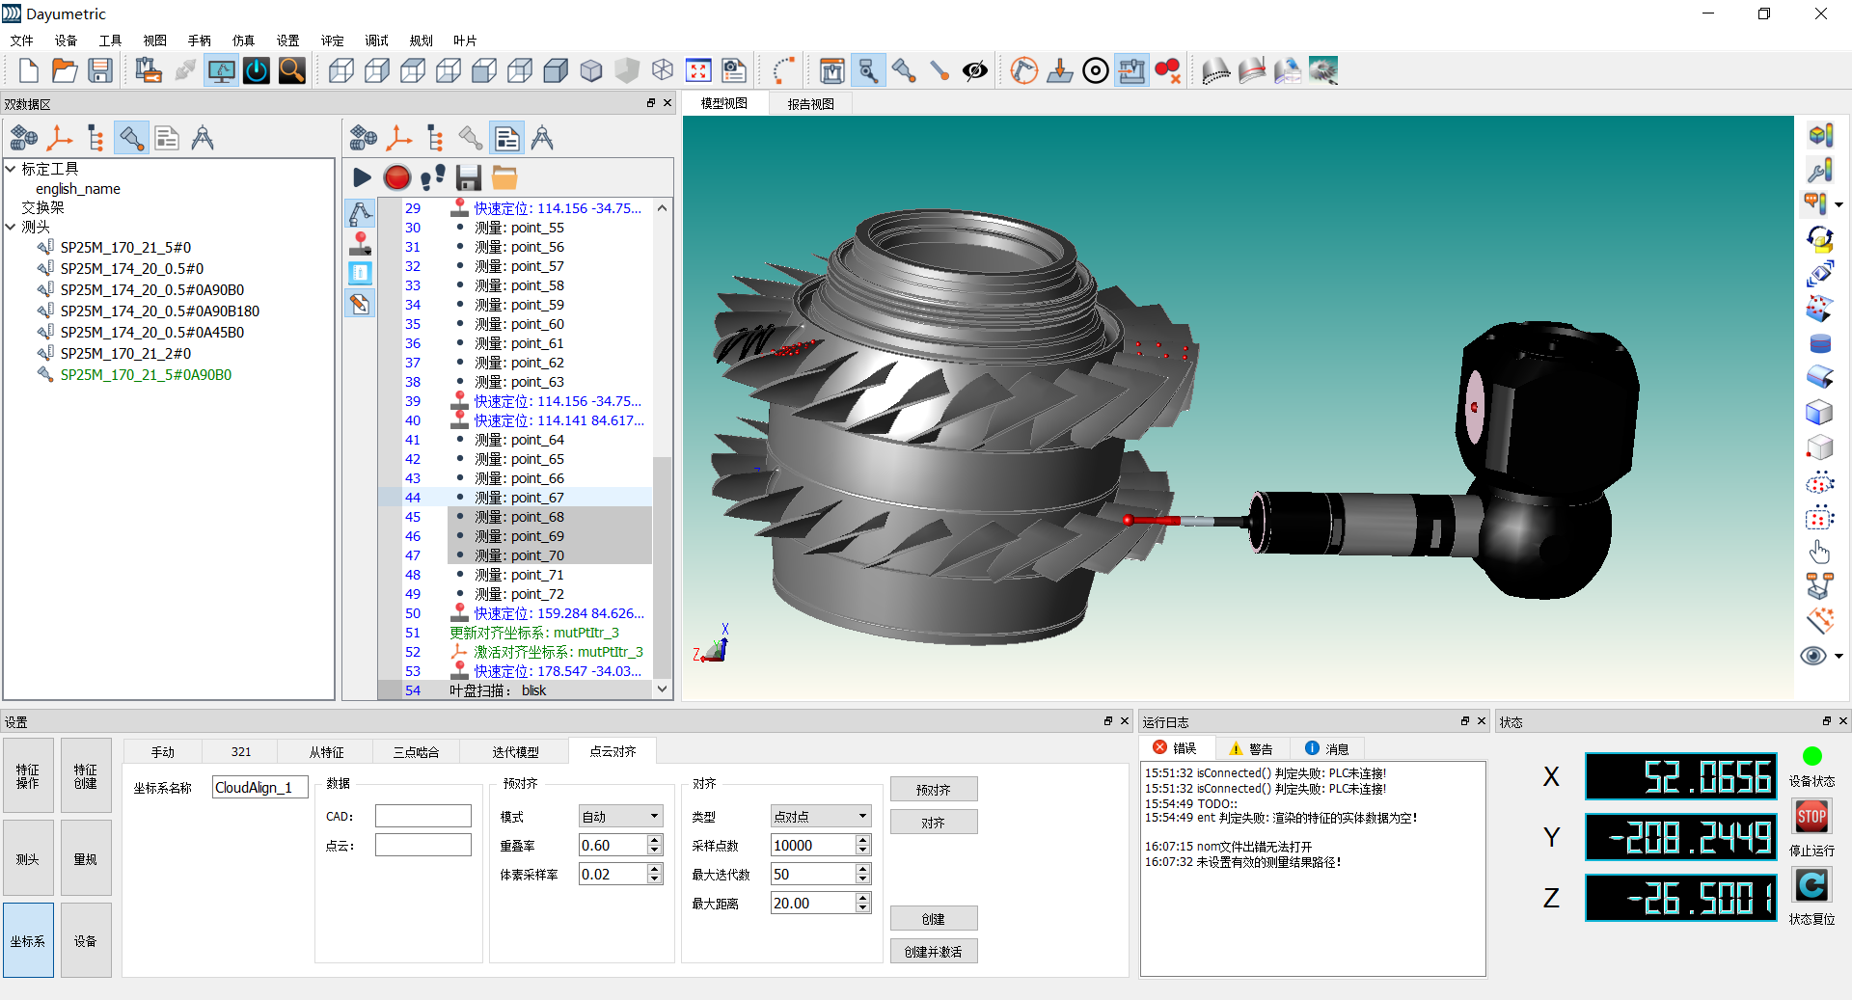Click the 预对齐 button
The height and width of the screenshot is (1000, 1852).
click(933, 789)
